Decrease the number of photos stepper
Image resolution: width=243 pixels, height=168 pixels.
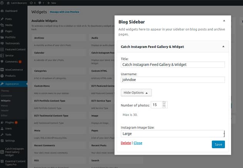coord(164,106)
